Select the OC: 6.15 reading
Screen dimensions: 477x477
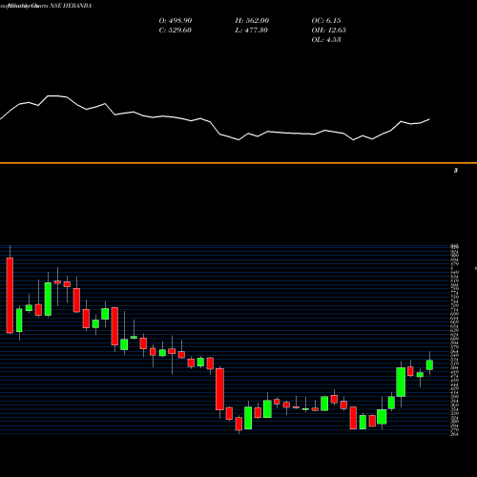tap(326, 20)
